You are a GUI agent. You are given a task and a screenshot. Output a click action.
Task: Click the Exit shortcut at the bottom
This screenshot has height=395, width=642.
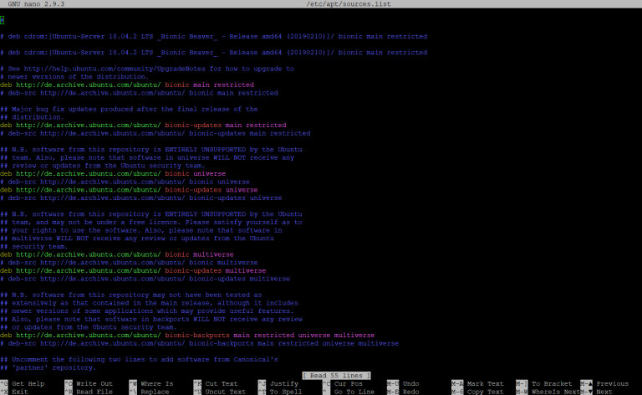tap(20, 392)
